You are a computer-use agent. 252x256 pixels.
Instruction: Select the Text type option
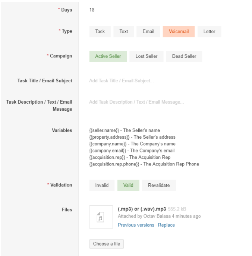coord(124,32)
